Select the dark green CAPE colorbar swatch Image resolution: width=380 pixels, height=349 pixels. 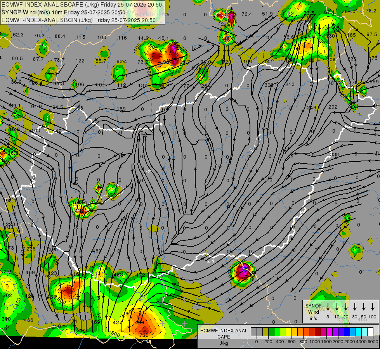click(x=271, y=332)
